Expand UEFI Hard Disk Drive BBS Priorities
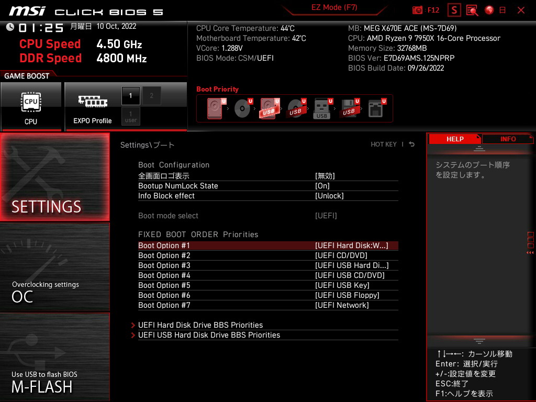The image size is (536, 402). click(x=268, y=325)
